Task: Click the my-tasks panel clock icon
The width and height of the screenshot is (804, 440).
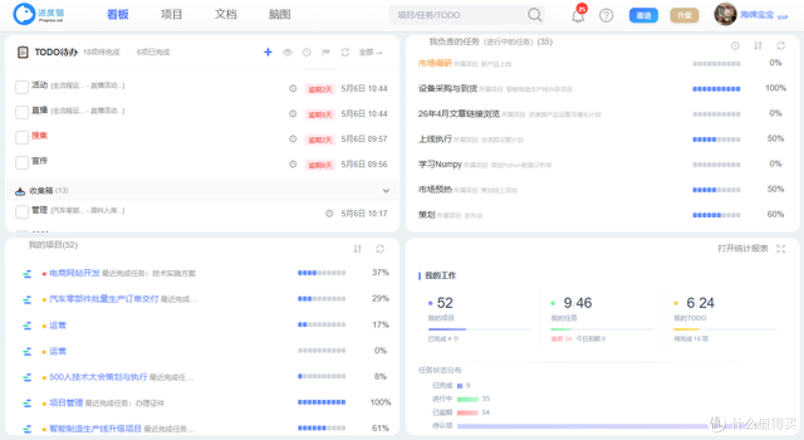Action: click(736, 45)
